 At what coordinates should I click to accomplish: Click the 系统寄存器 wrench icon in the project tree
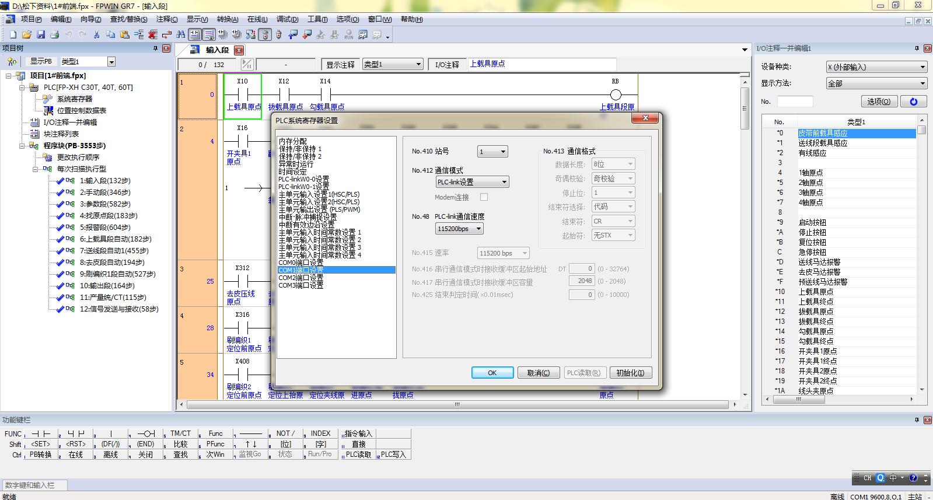tap(48, 99)
